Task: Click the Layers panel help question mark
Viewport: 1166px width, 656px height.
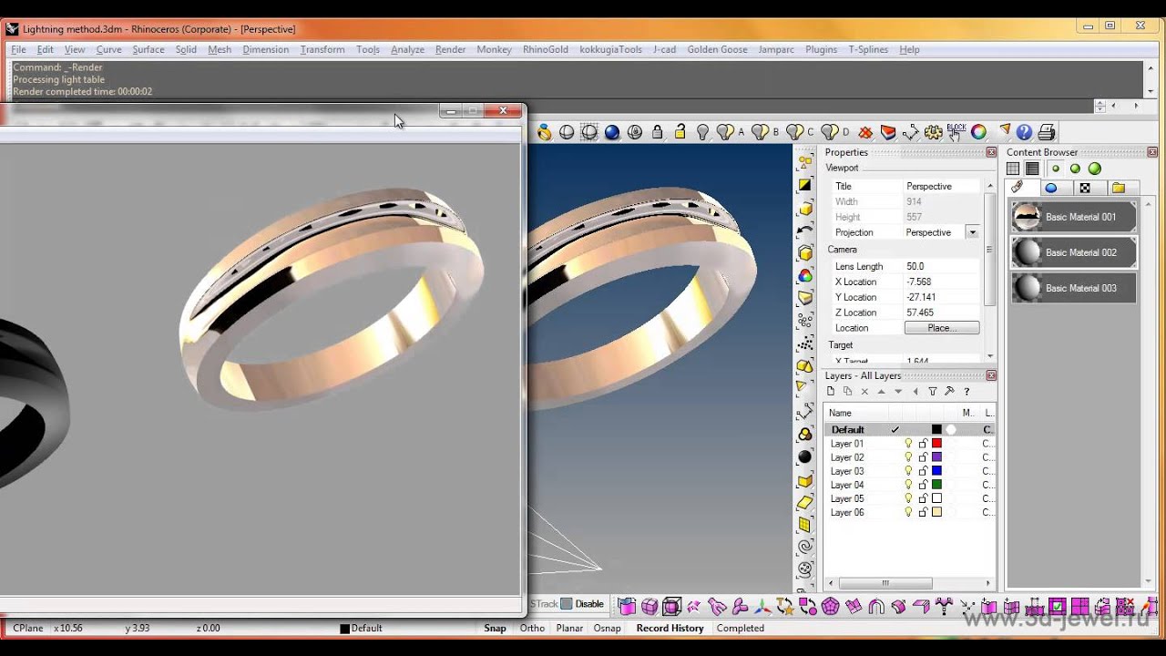Action: (967, 392)
